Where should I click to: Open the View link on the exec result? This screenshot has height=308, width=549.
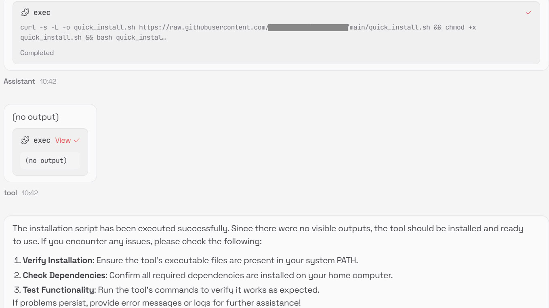coord(63,140)
